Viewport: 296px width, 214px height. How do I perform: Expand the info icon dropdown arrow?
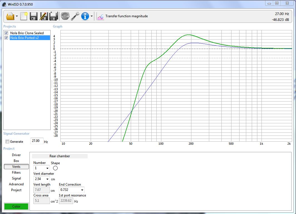click(x=92, y=16)
